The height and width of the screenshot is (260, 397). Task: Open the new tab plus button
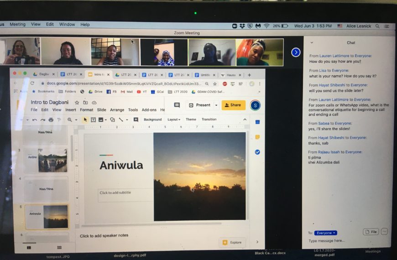pyautogui.click(x=250, y=75)
